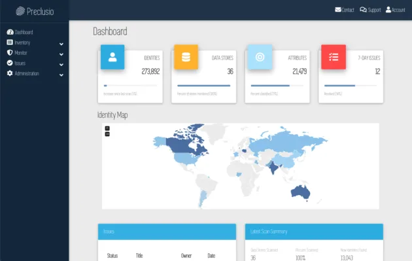
Task: Click the blue Identities person tile
Action: point(112,57)
